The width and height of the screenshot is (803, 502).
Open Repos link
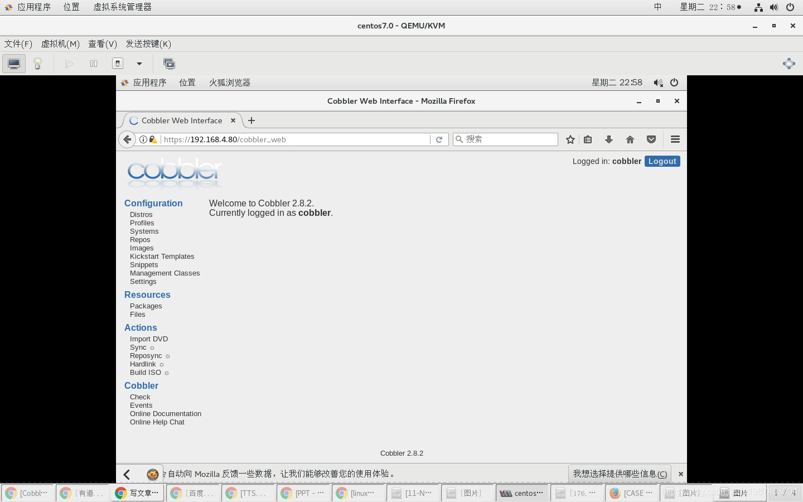[x=140, y=240]
